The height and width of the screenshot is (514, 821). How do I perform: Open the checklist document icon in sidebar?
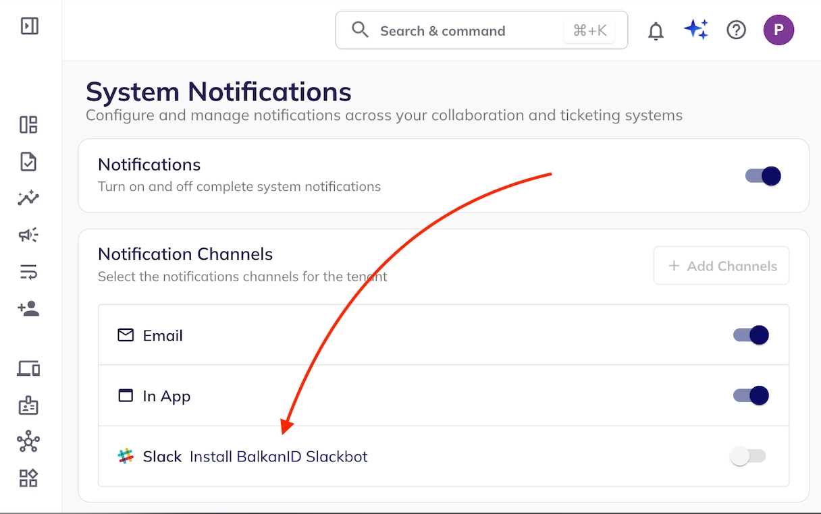28,162
